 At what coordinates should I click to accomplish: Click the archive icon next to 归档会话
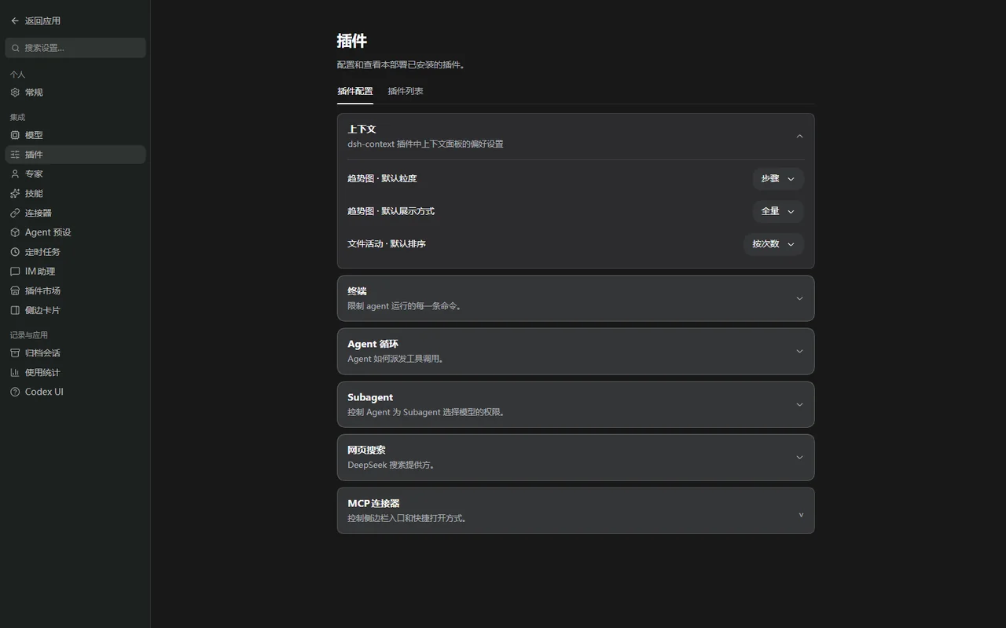pyautogui.click(x=15, y=353)
